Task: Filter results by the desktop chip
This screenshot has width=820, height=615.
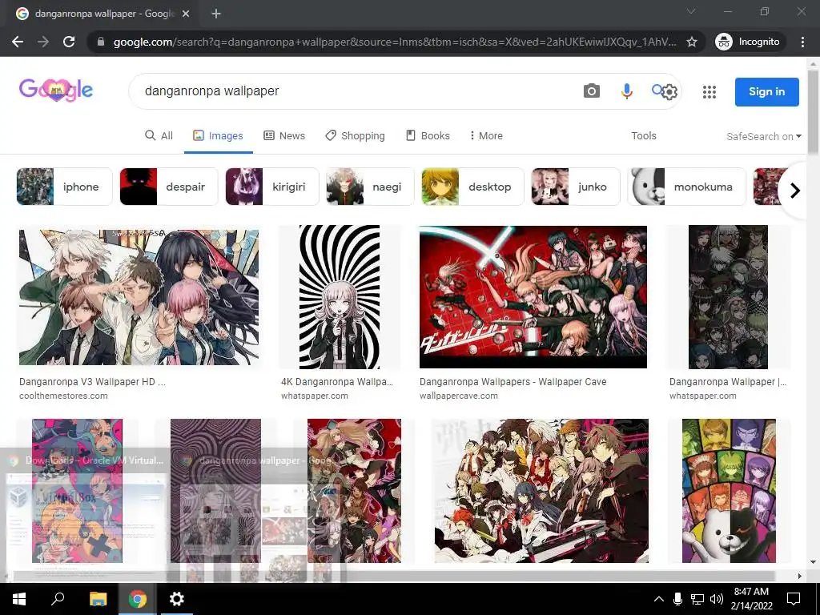Action: (472, 187)
